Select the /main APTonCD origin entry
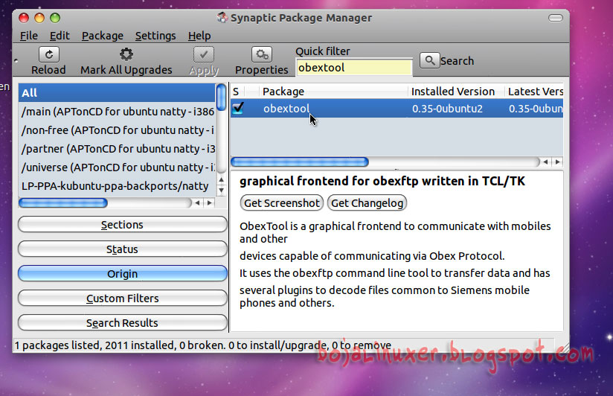This screenshot has width=613, height=396. pyautogui.click(x=117, y=112)
